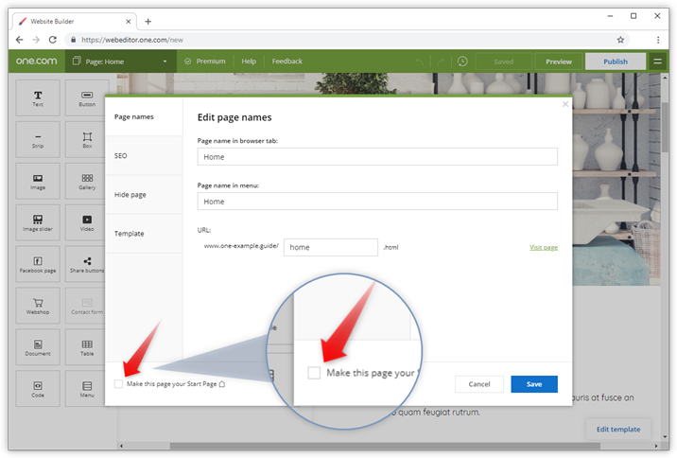Insert Share buttons component
677x458 pixels.
point(87,264)
